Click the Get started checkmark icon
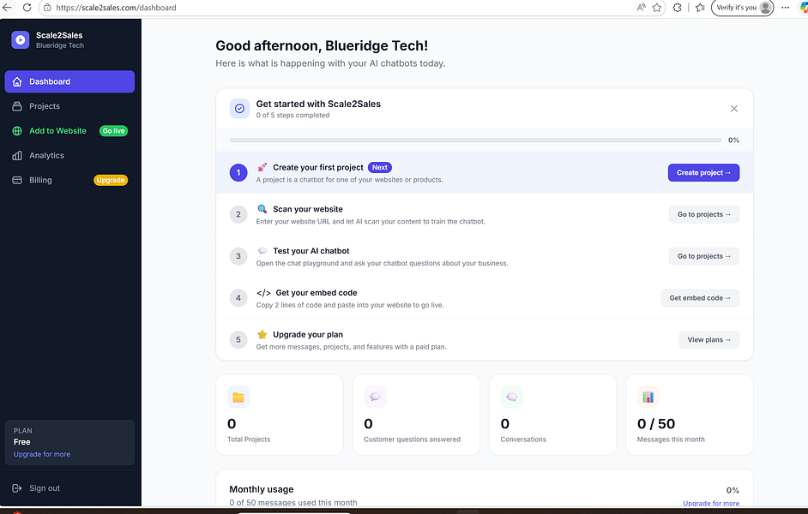This screenshot has height=514, width=808. pyautogui.click(x=239, y=109)
